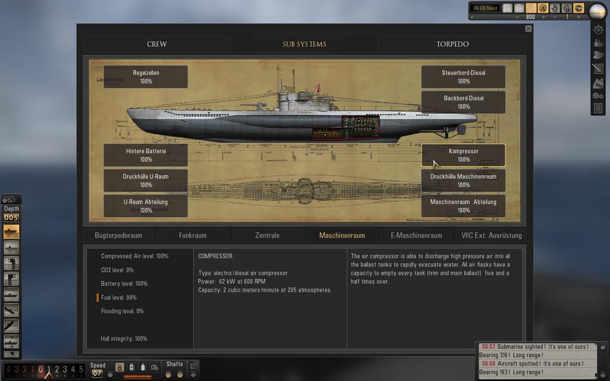Image resolution: width=610 pixels, height=381 pixels.
Task: Select the Maschinenraum compartment tab
Action: pyautogui.click(x=342, y=236)
